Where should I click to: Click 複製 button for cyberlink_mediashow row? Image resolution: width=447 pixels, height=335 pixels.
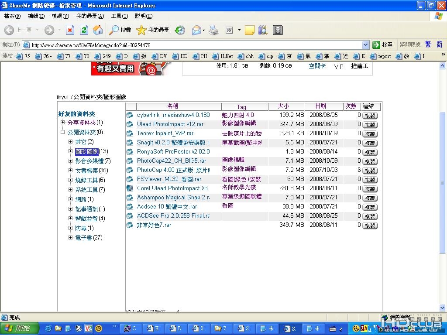370,116
